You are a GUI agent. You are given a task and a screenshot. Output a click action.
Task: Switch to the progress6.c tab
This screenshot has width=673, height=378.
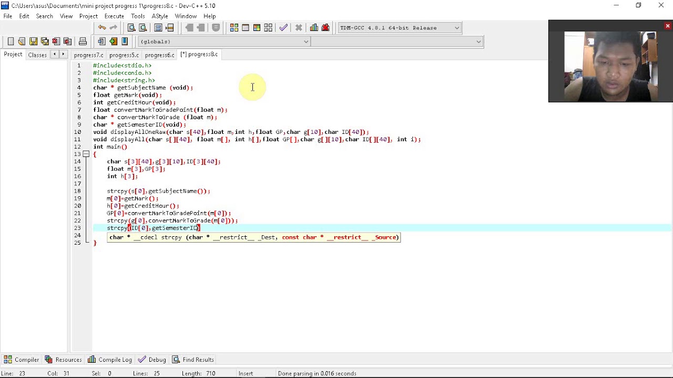(159, 55)
